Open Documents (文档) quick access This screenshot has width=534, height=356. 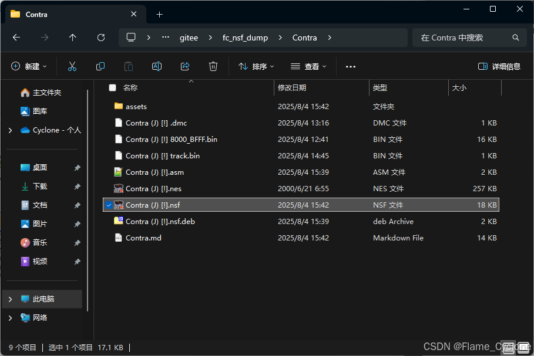tap(33, 205)
